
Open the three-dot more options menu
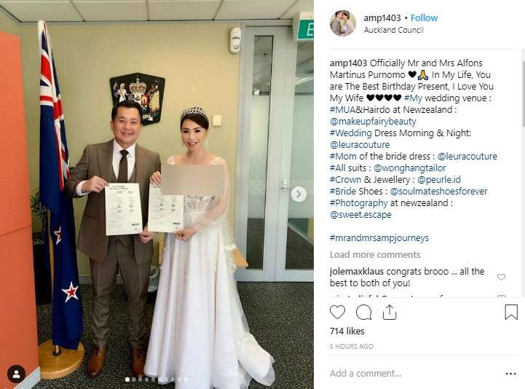[x=510, y=374]
